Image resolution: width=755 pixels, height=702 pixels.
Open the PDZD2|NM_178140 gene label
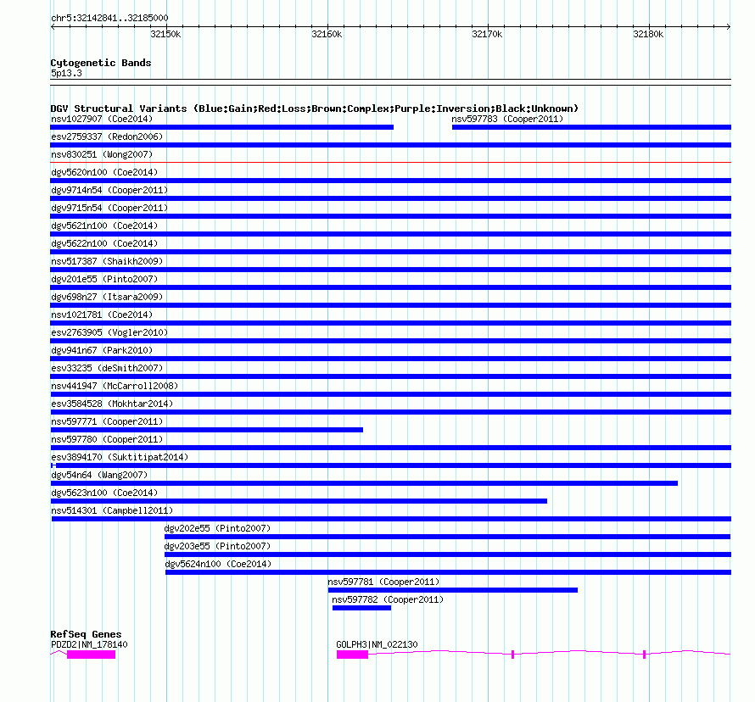[x=89, y=644]
